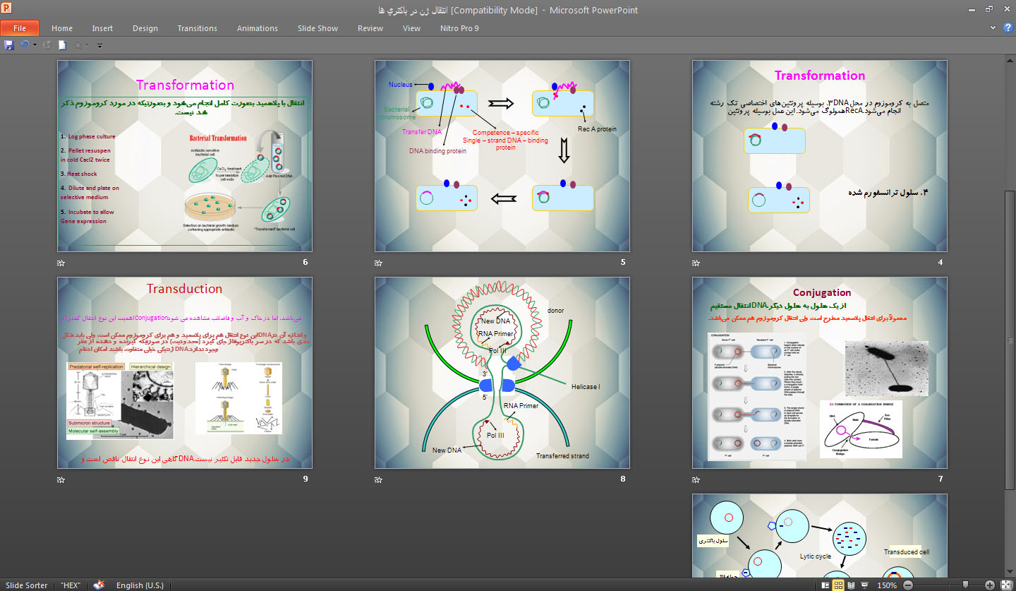This screenshot has height=591, width=1016.
Task: Open the File tab
Action: (x=20, y=28)
